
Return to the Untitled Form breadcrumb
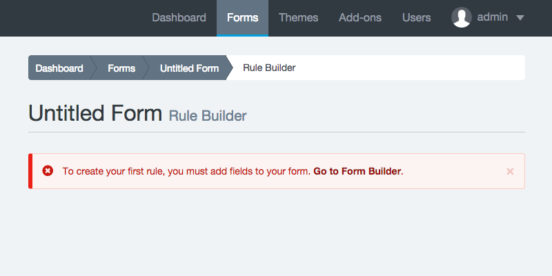click(189, 68)
